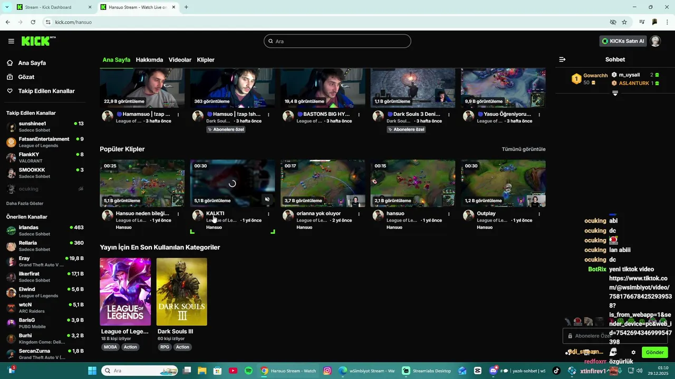Open options for KALKTI clip
This screenshot has height=379, width=675.
[268, 214]
